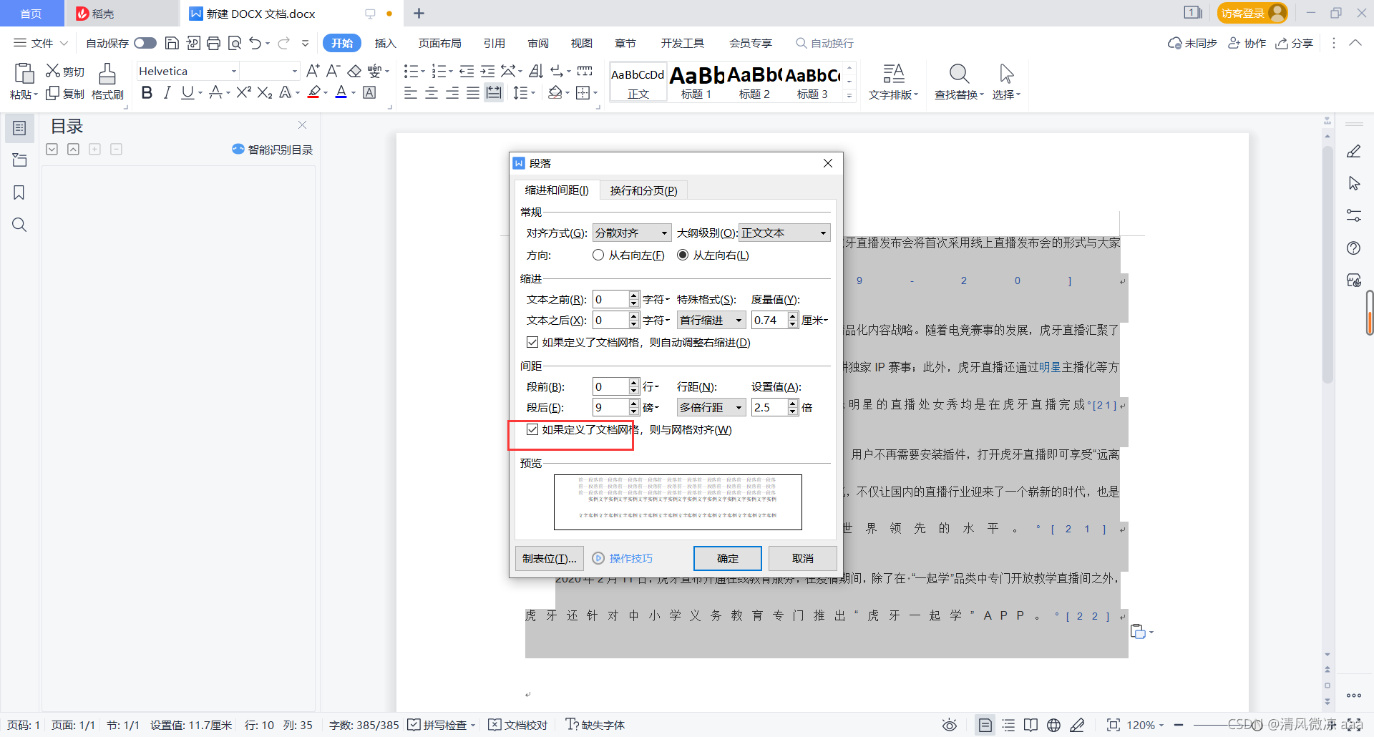1374x737 pixels.
Task: Confirm paragraph settings with 确定 button
Action: (727, 558)
